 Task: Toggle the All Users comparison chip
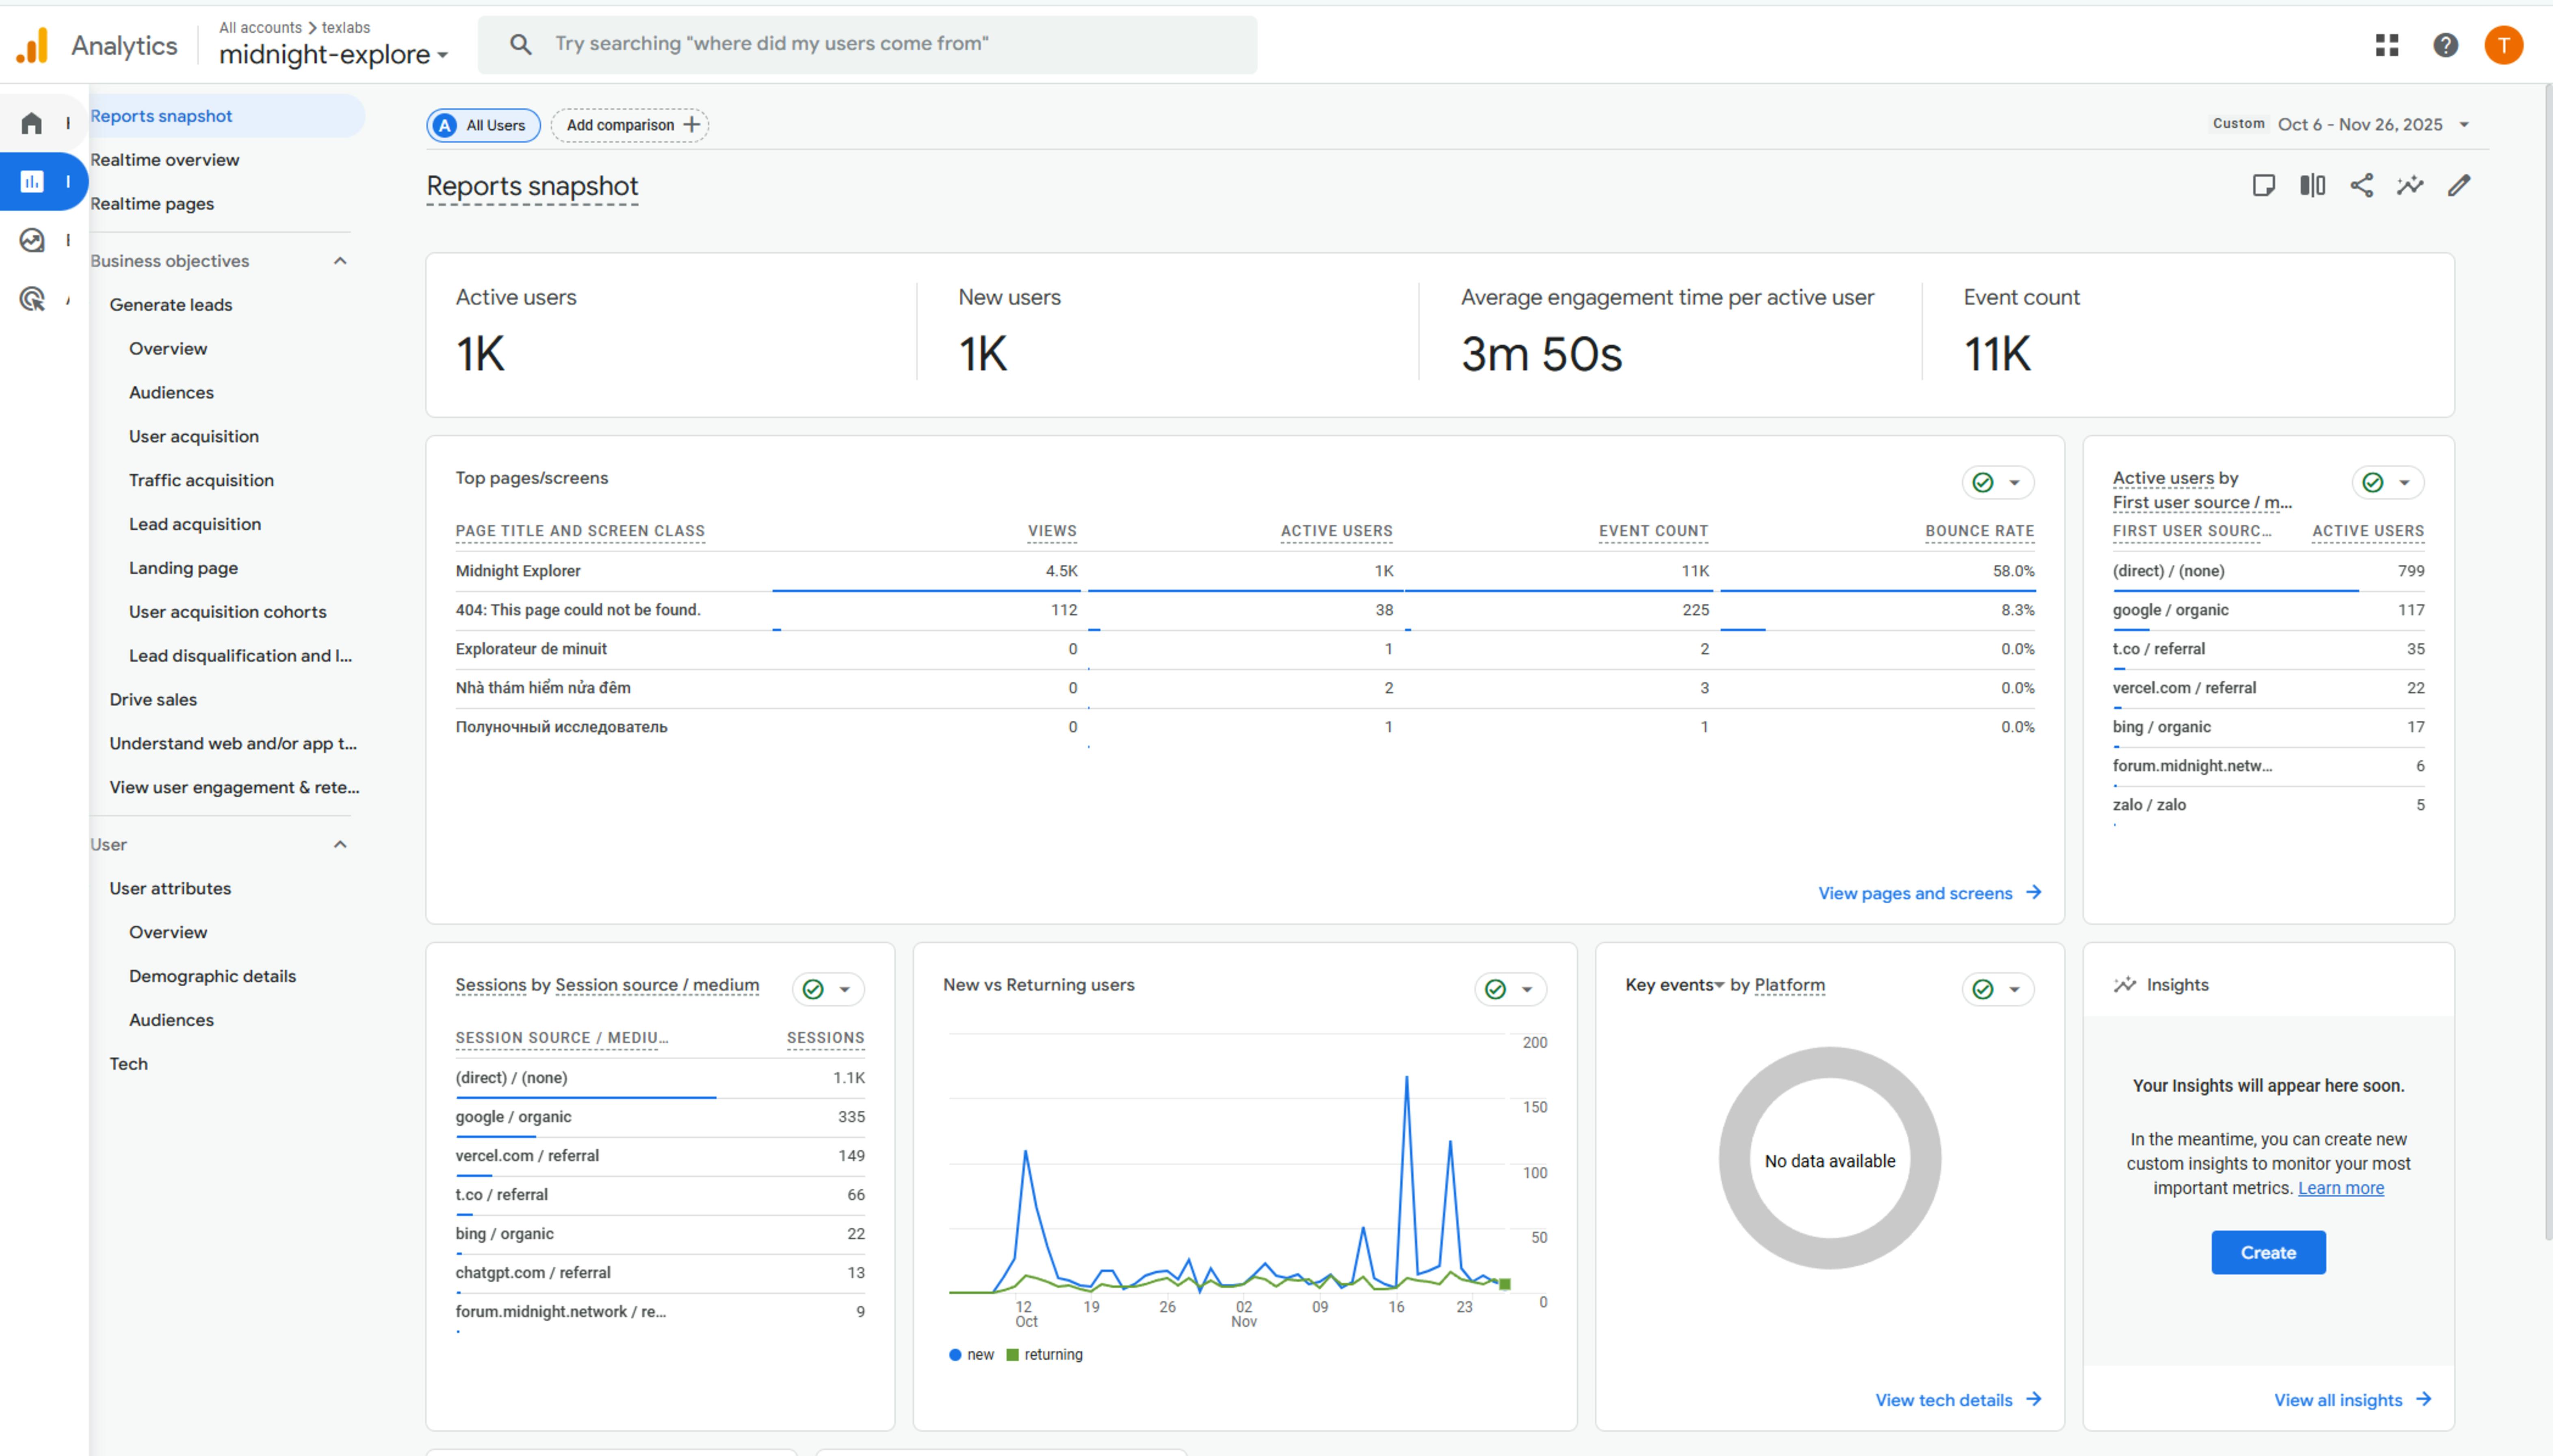(x=484, y=125)
